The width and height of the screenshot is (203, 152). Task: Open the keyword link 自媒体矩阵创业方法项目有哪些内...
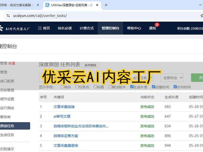81,126
